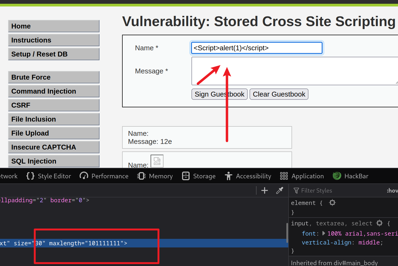Highlight elements matching element selector
This screenshot has height=266, width=398.
[x=332, y=203]
